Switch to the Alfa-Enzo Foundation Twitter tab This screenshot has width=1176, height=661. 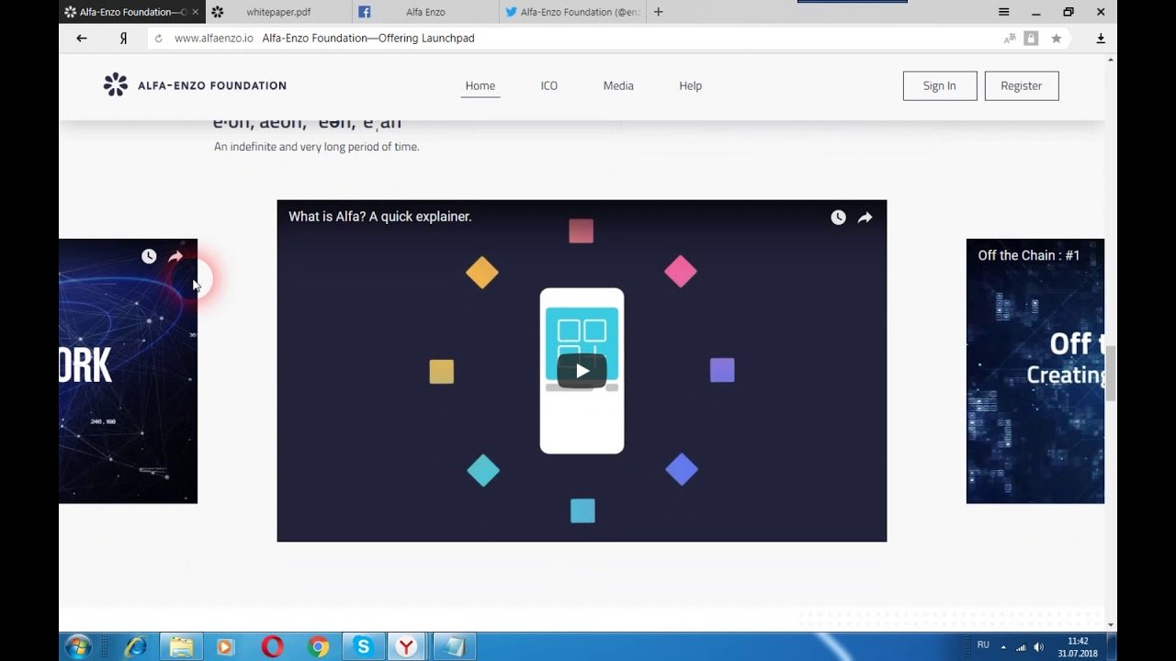point(573,12)
